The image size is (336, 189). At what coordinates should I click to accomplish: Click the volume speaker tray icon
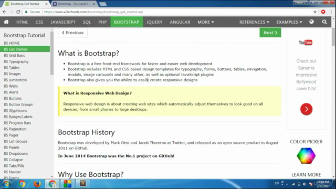(304, 184)
